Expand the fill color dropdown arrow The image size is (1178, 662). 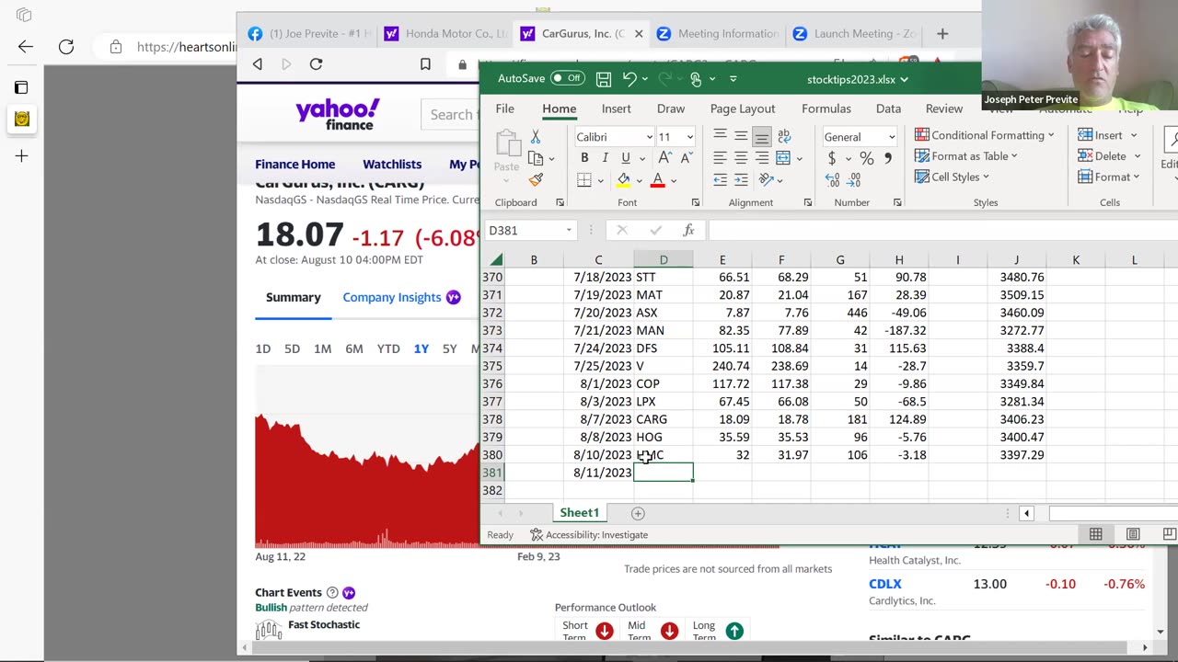pyautogui.click(x=638, y=180)
